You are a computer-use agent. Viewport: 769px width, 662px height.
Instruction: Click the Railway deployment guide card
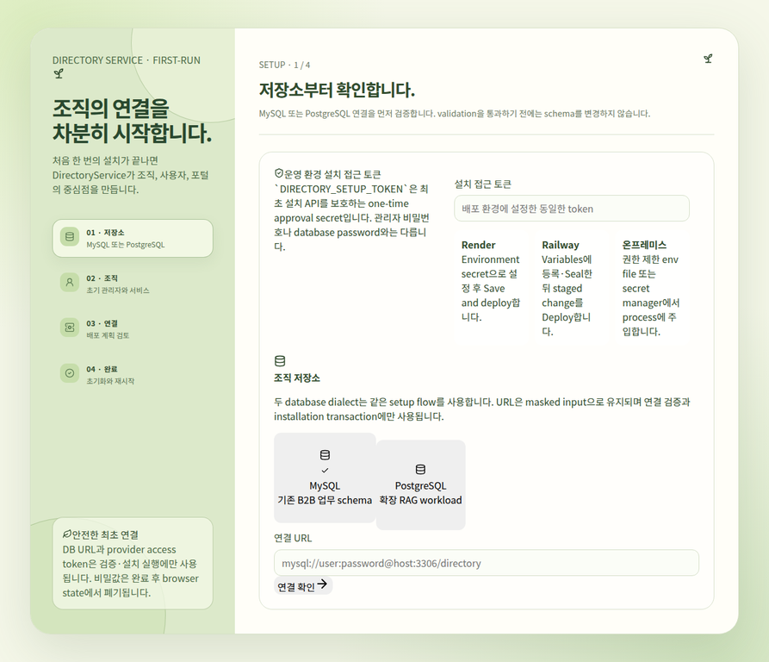pyautogui.click(x=571, y=288)
